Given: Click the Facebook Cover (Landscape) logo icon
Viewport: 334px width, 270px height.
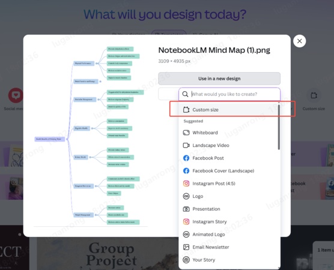Looking at the screenshot, I should pyautogui.click(x=186, y=170).
